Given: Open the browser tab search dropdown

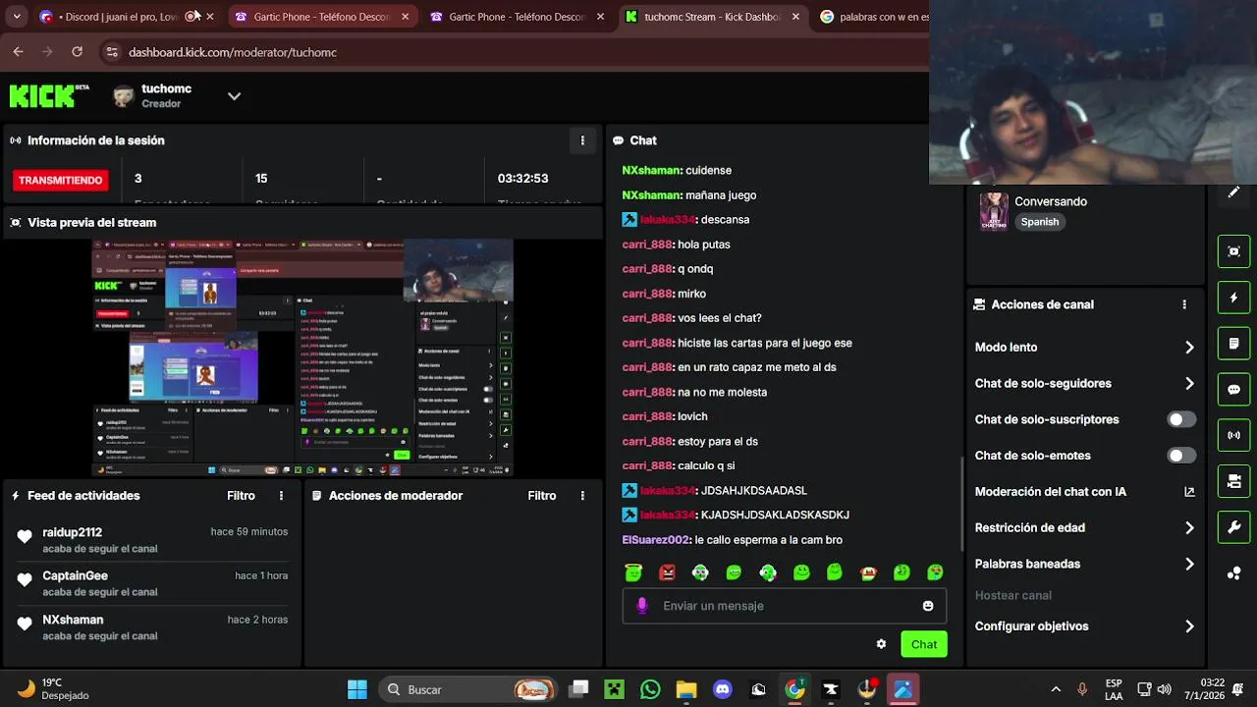Looking at the screenshot, I should [x=16, y=17].
